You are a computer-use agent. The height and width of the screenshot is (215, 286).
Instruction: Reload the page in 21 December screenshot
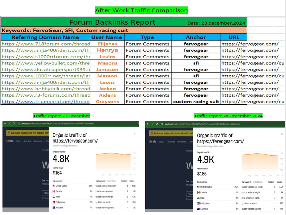(14, 124)
